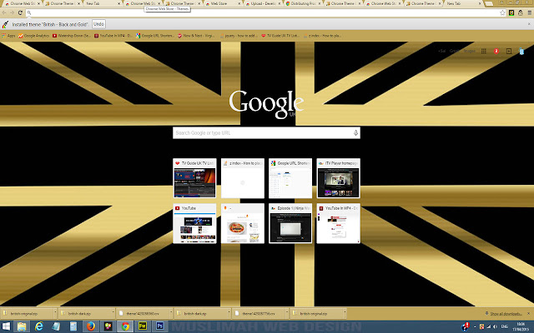Click the Show all downloads link

[503, 313]
